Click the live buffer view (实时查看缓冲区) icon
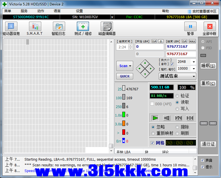 (x=189, y=11)
